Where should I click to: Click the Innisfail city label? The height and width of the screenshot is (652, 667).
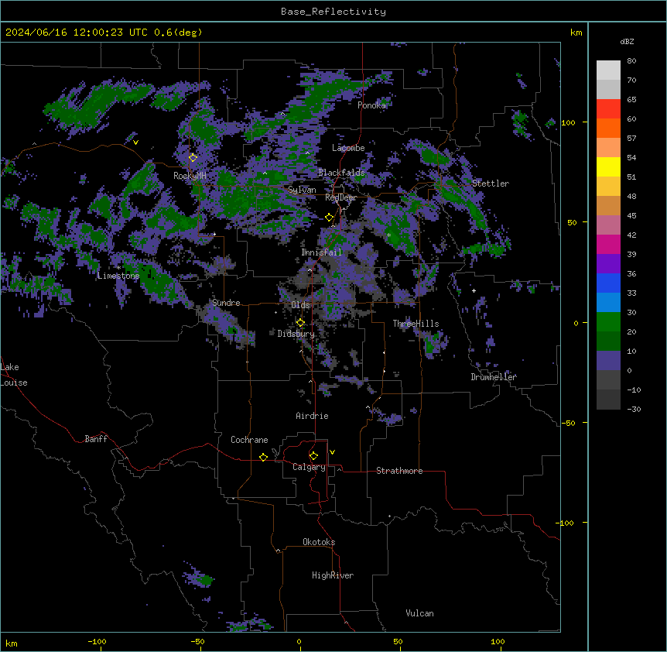tap(321, 252)
